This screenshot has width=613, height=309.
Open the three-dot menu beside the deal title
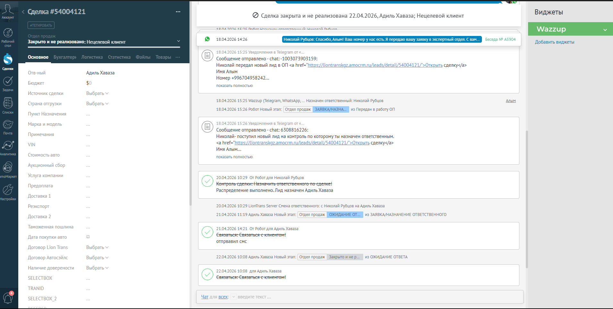coord(178,12)
